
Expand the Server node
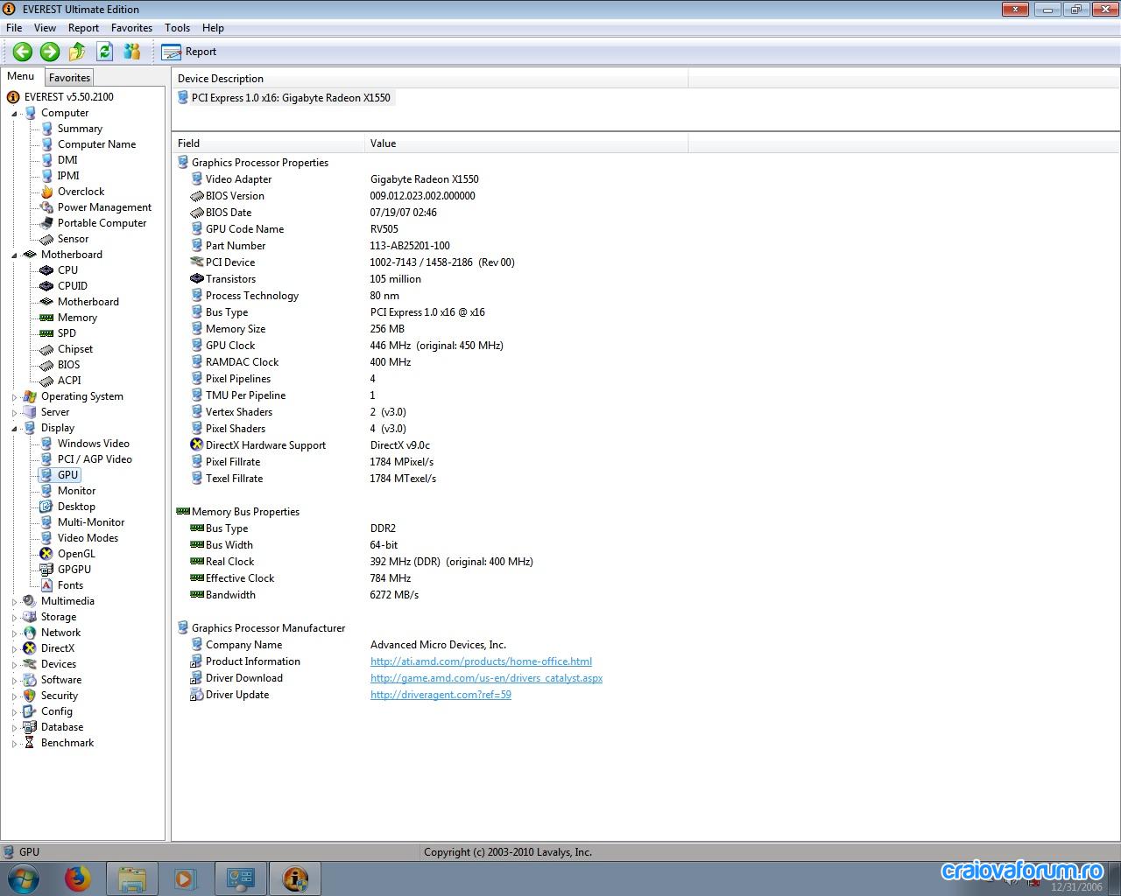tap(14, 413)
